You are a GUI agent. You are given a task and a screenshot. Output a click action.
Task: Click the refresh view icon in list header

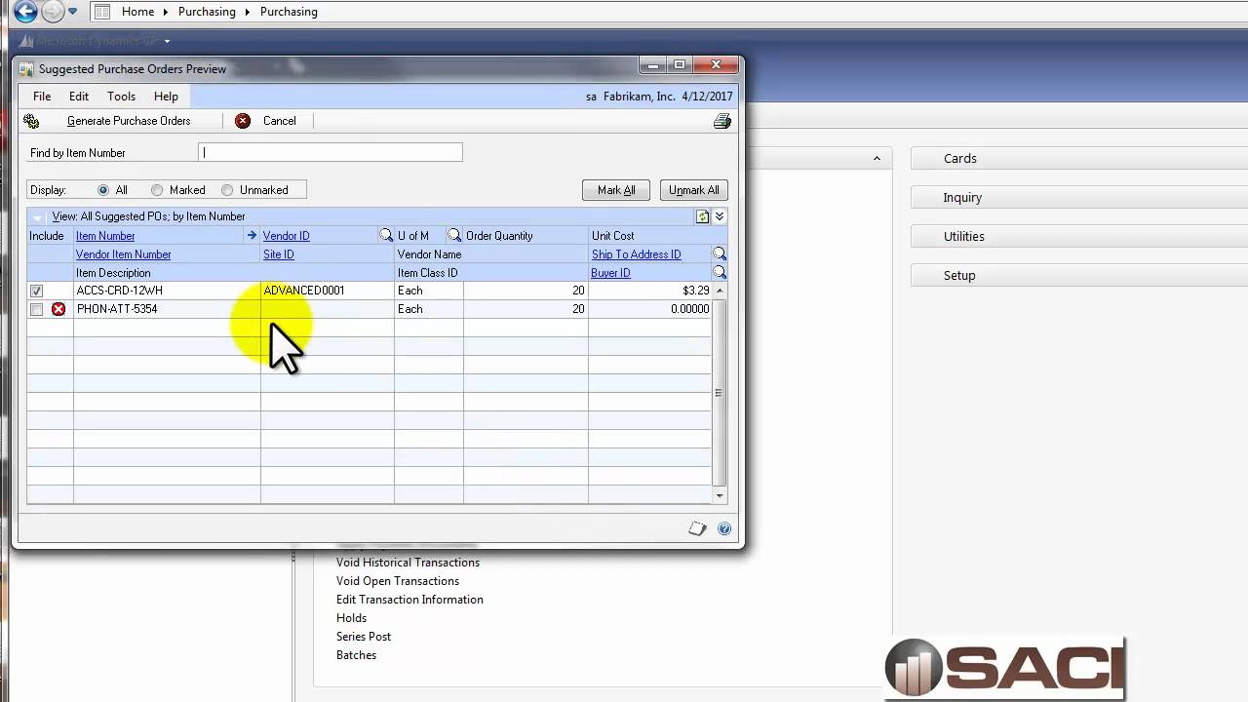pyautogui.click(x=702, y=216)
